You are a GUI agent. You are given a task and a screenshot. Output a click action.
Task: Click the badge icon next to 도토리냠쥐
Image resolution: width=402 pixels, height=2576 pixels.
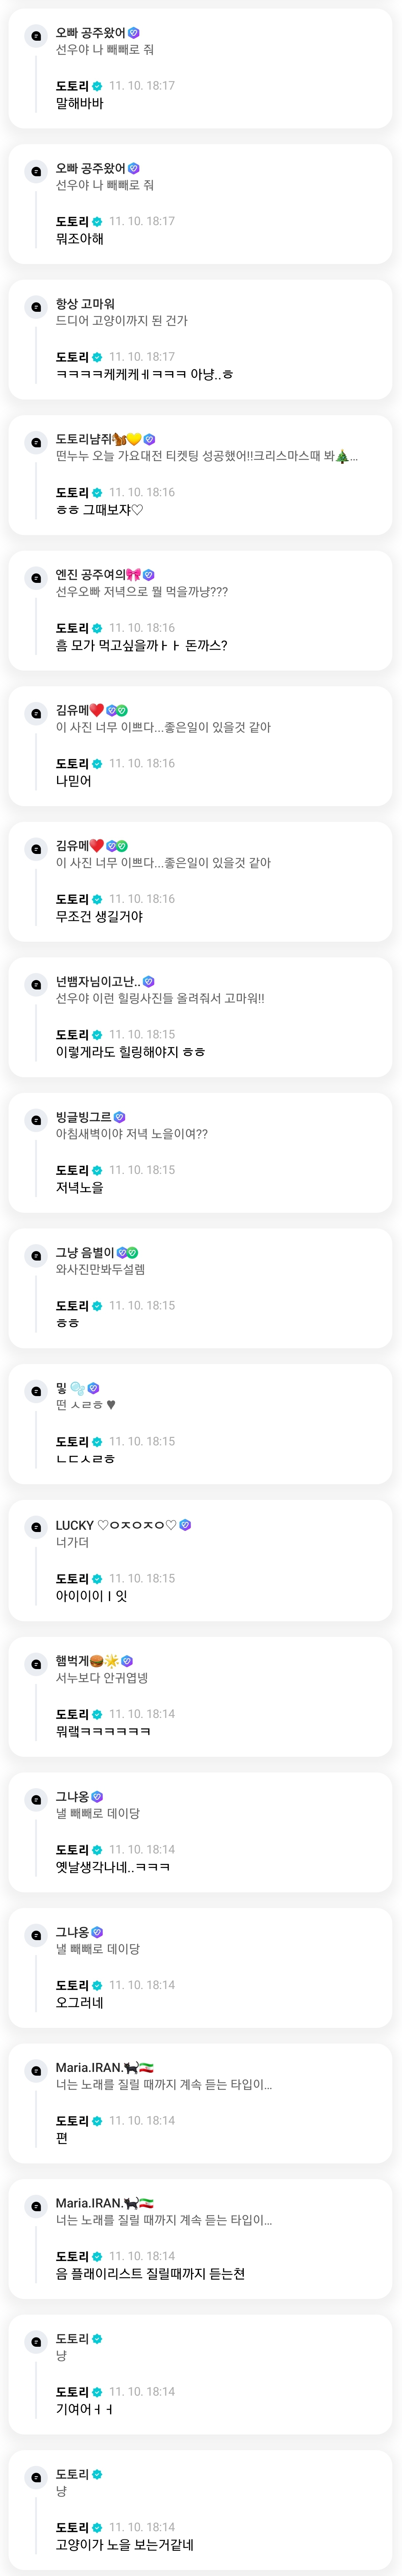click(x=149, y=439)
